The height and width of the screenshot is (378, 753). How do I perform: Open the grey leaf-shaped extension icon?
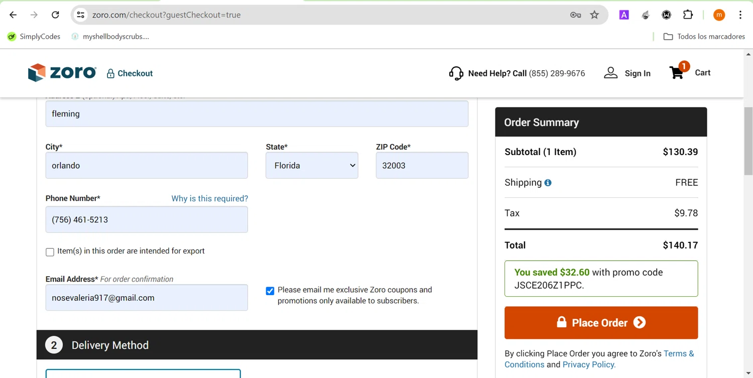click(646, 15)
